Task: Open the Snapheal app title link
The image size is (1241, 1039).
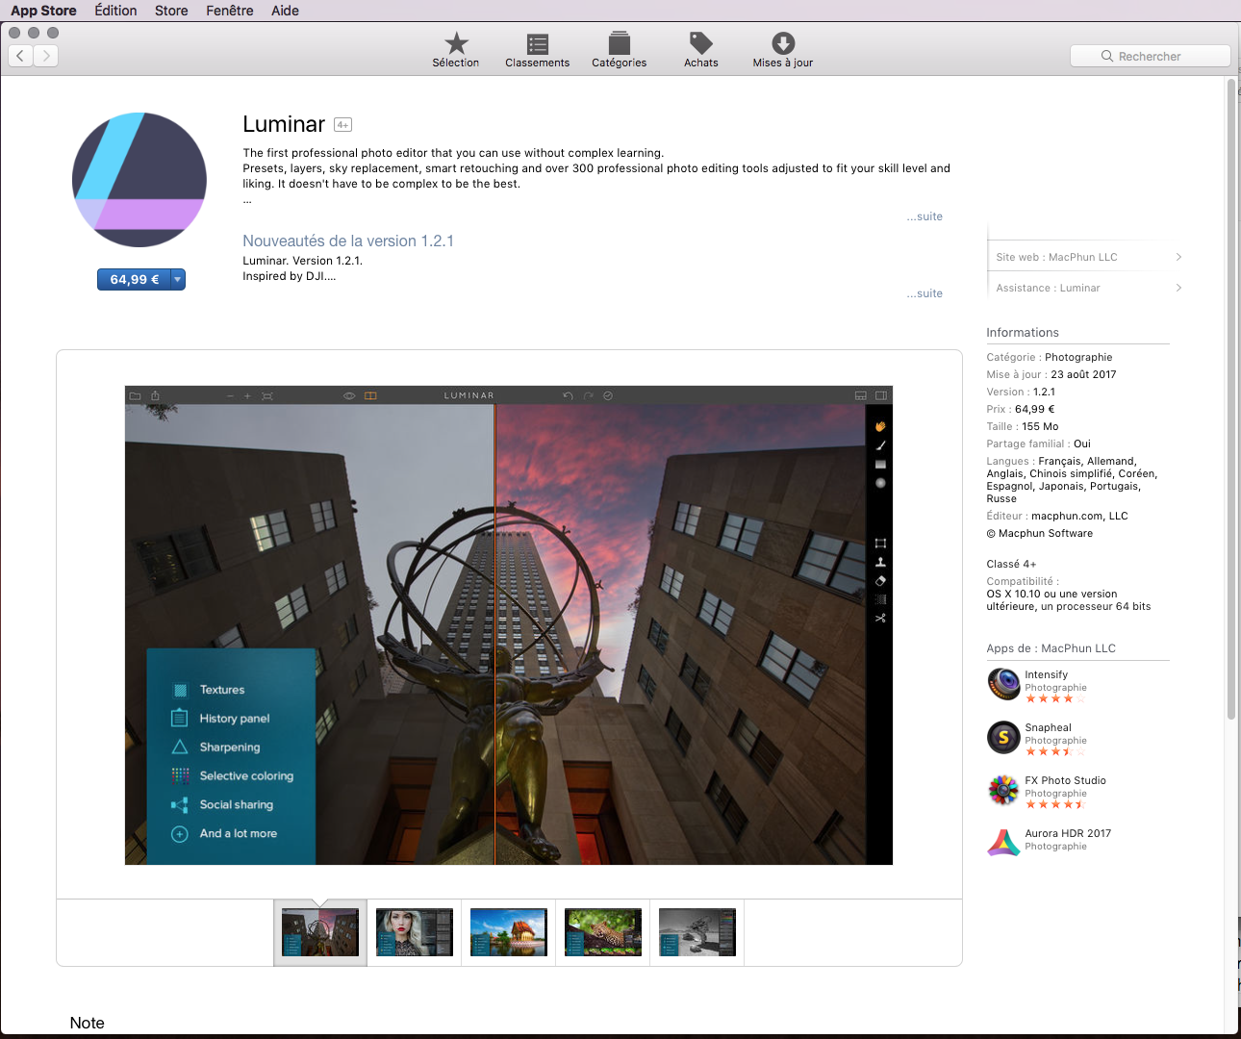Action: click(1048, 727)
